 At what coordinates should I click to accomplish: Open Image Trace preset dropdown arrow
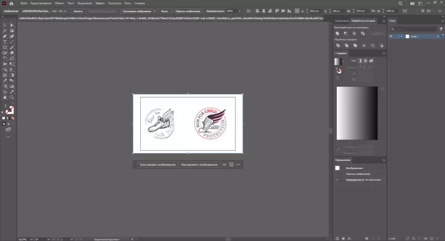pos(155,11)
